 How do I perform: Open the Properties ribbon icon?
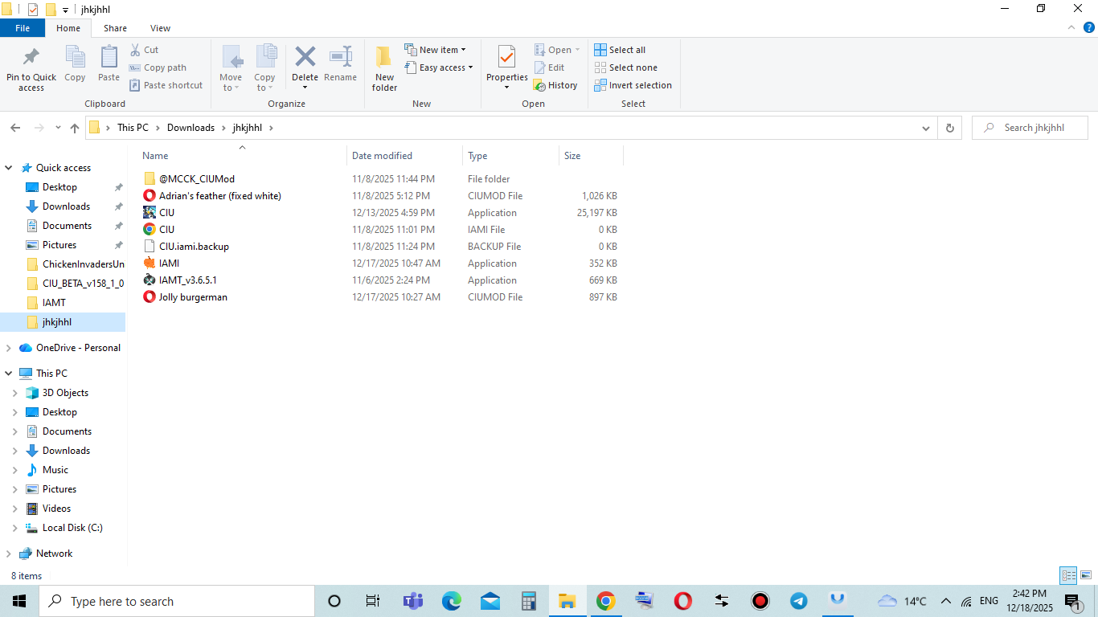(x=506, y=58)
